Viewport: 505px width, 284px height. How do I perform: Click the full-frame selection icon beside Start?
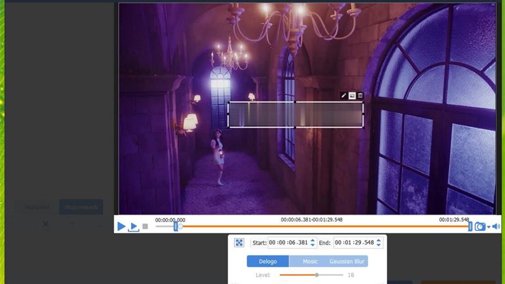tap(239, 242)
